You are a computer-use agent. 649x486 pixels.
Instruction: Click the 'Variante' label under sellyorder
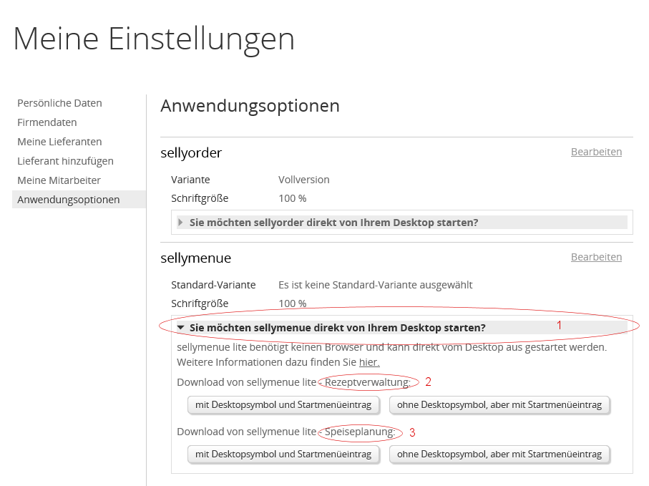coord(190,180)
